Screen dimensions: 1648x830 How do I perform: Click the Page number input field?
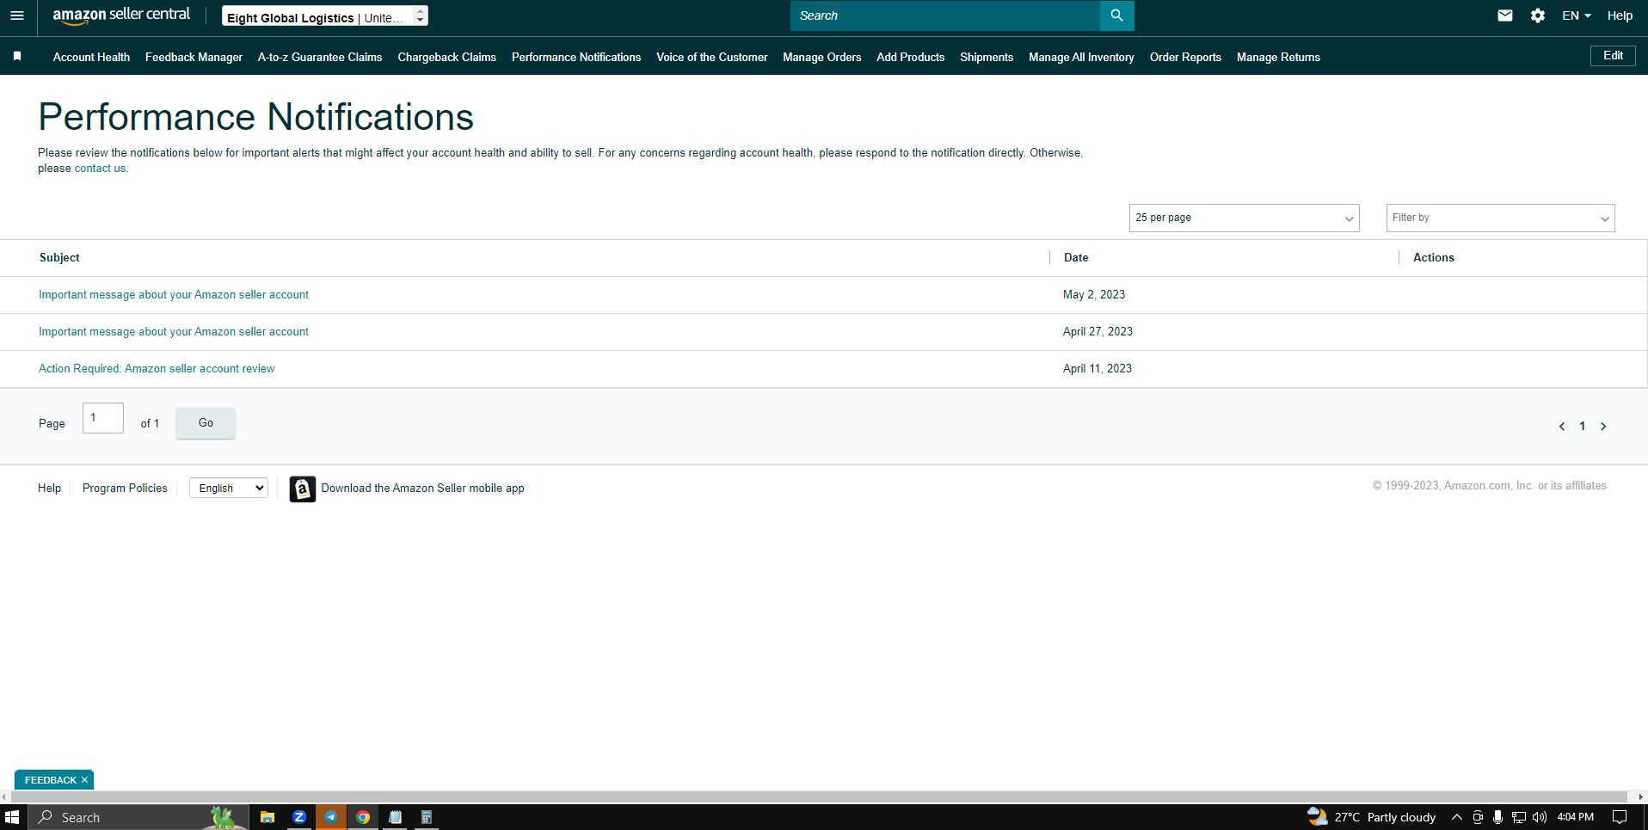coord(103,418)
